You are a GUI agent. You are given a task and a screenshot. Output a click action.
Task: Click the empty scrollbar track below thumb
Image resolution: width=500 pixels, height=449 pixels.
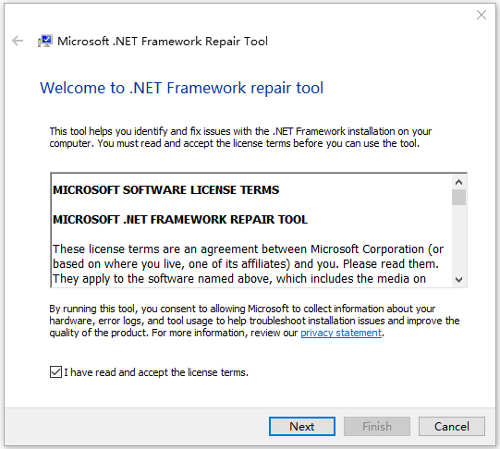(458, 238)
